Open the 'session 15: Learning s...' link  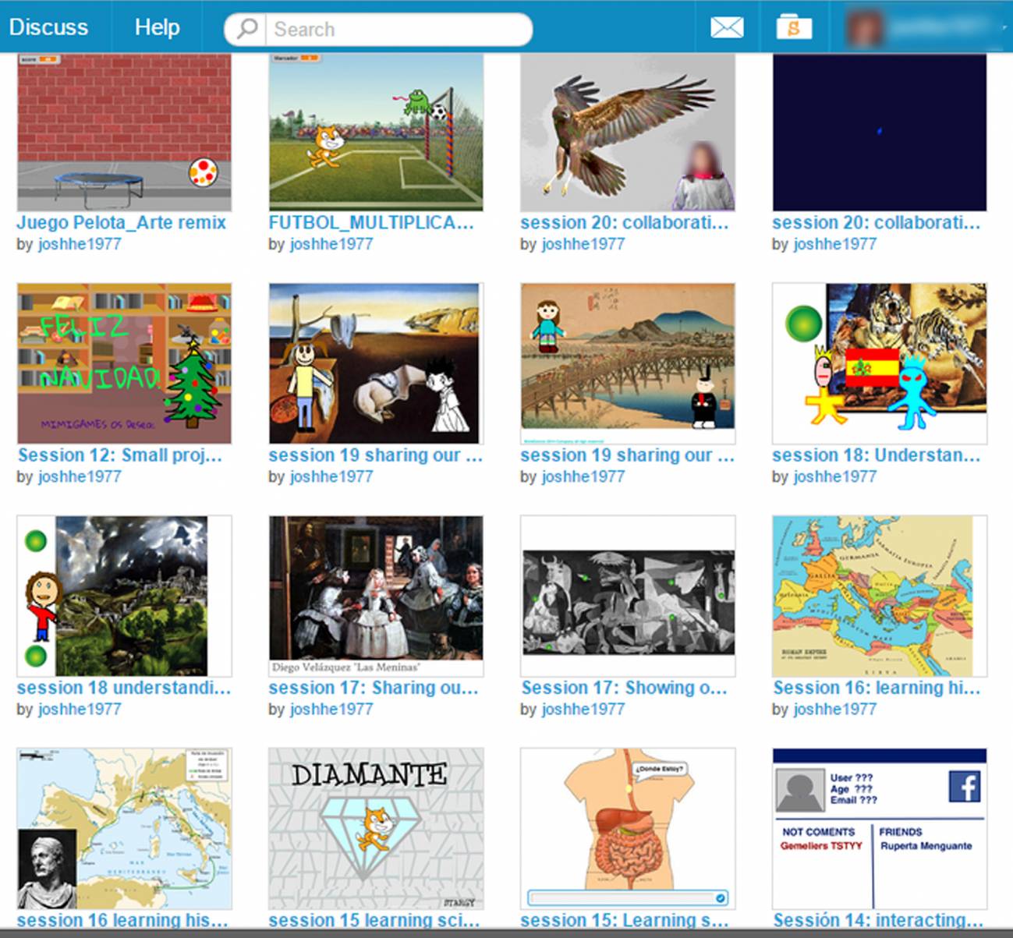[x=625, y=920]
